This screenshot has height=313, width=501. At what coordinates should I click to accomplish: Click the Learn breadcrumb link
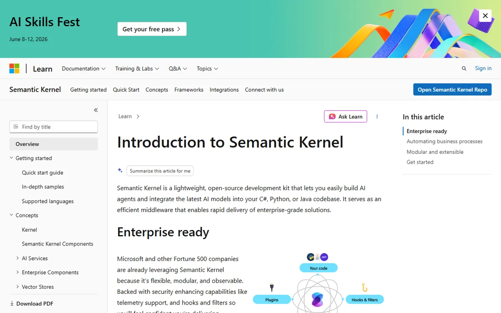click(x=125, y=116)
